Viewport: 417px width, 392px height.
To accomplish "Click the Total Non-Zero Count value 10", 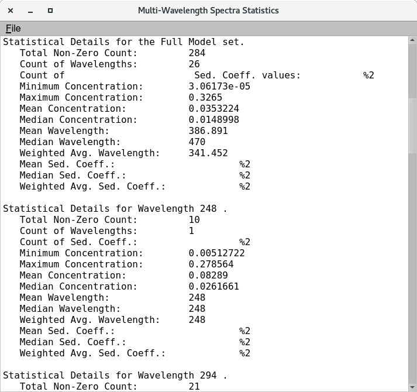I will (x=194, y=220).
